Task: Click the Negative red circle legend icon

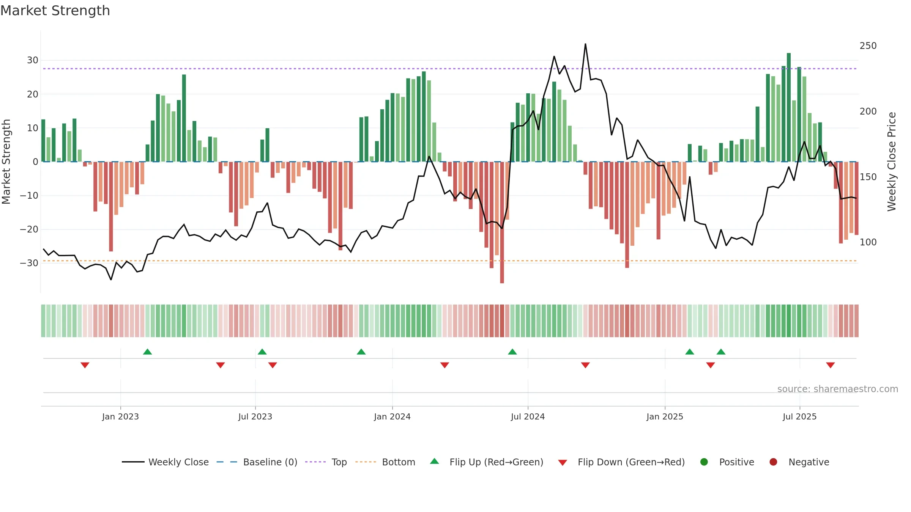Action: [773, 462]
